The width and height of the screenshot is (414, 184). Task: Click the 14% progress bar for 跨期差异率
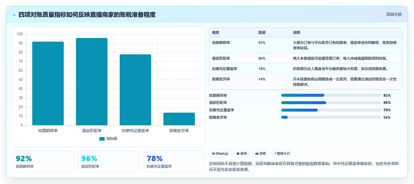click(x=331, y=117)
